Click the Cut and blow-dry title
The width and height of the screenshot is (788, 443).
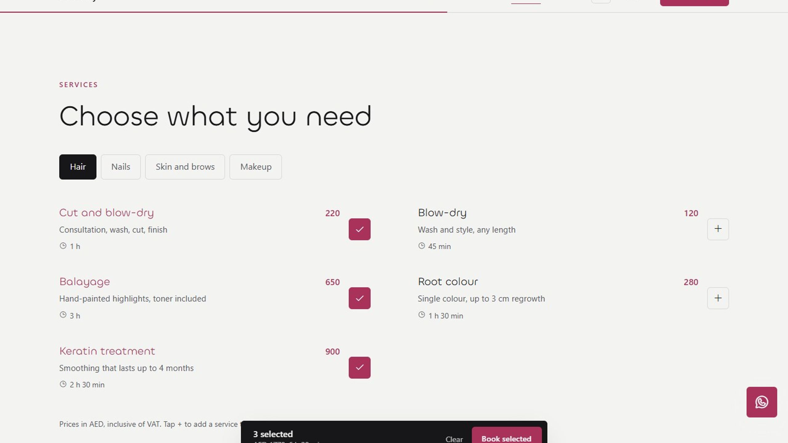point(107,213)
